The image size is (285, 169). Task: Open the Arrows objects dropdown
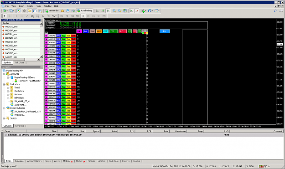[54, 16]
